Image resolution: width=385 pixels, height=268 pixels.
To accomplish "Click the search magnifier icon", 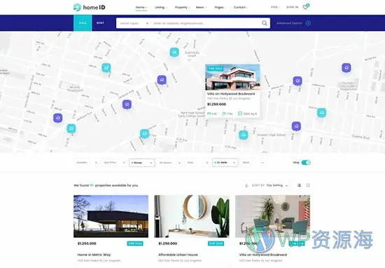I will [265, 23].
